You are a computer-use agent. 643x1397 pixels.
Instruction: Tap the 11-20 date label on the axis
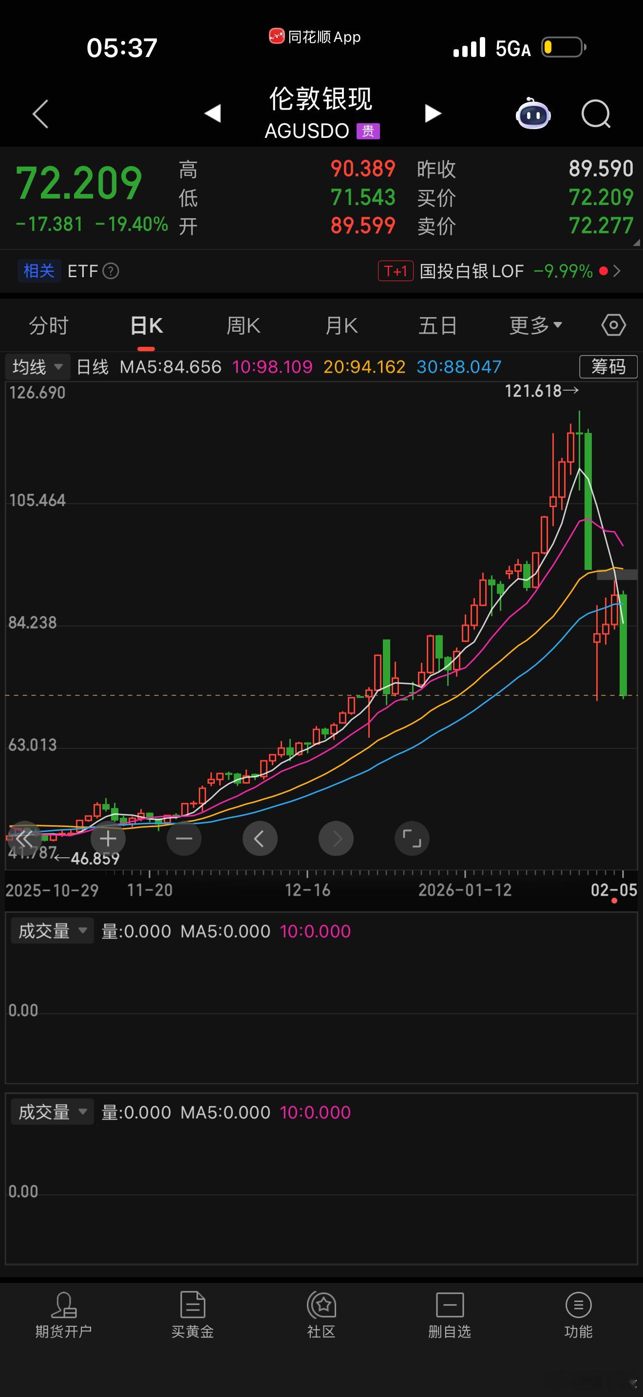point(150,890)
